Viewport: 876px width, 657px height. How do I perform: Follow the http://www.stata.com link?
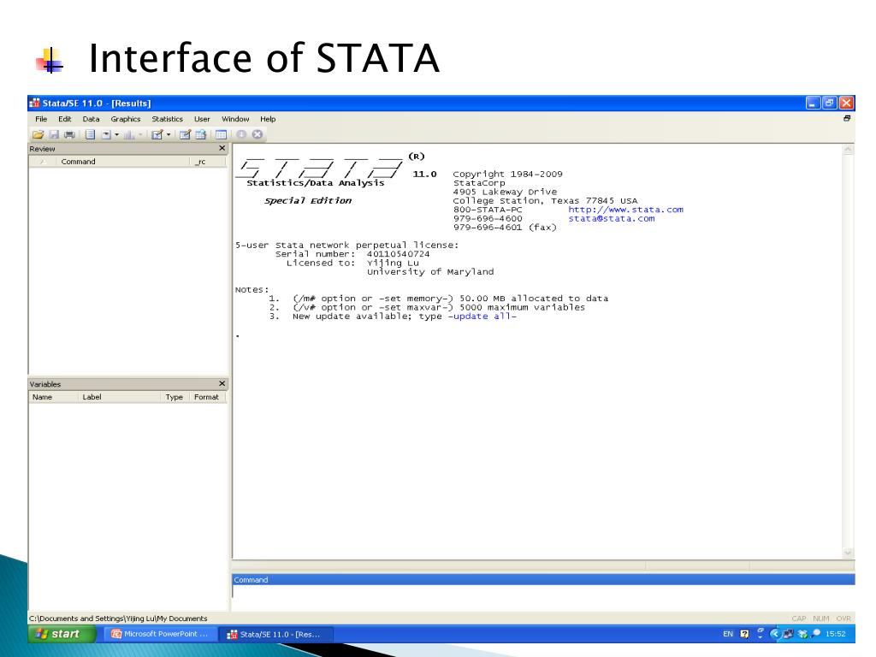[x=625, y=210]
